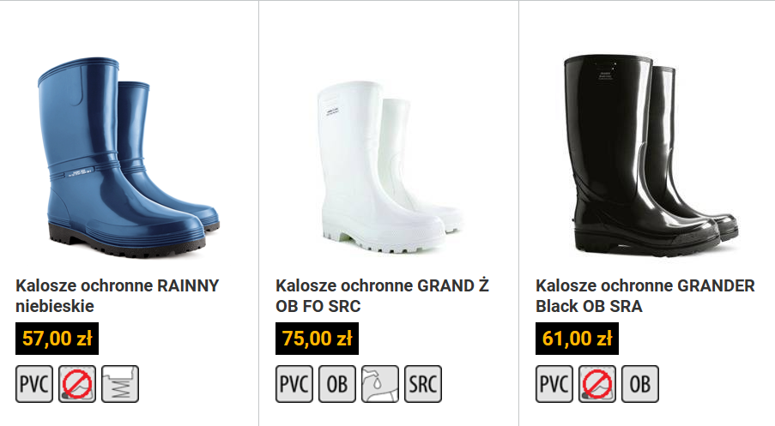Click the OB icon under GRANDER Black boots
This screenshot has width=775, height=426.
click(x=640, y=384)
